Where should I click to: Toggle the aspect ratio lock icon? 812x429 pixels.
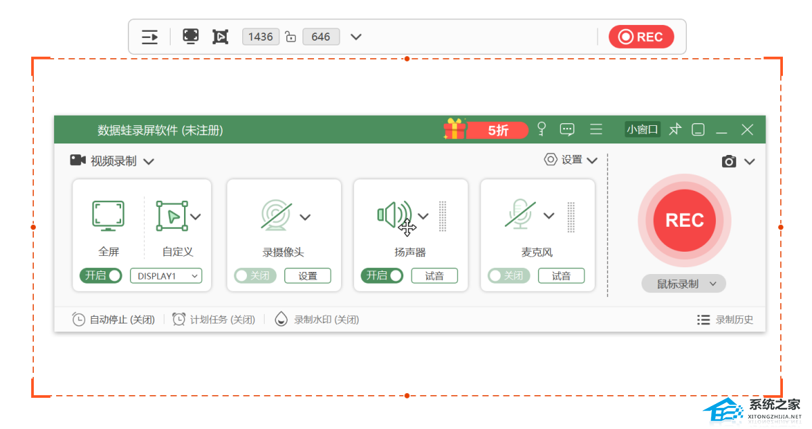290,37
